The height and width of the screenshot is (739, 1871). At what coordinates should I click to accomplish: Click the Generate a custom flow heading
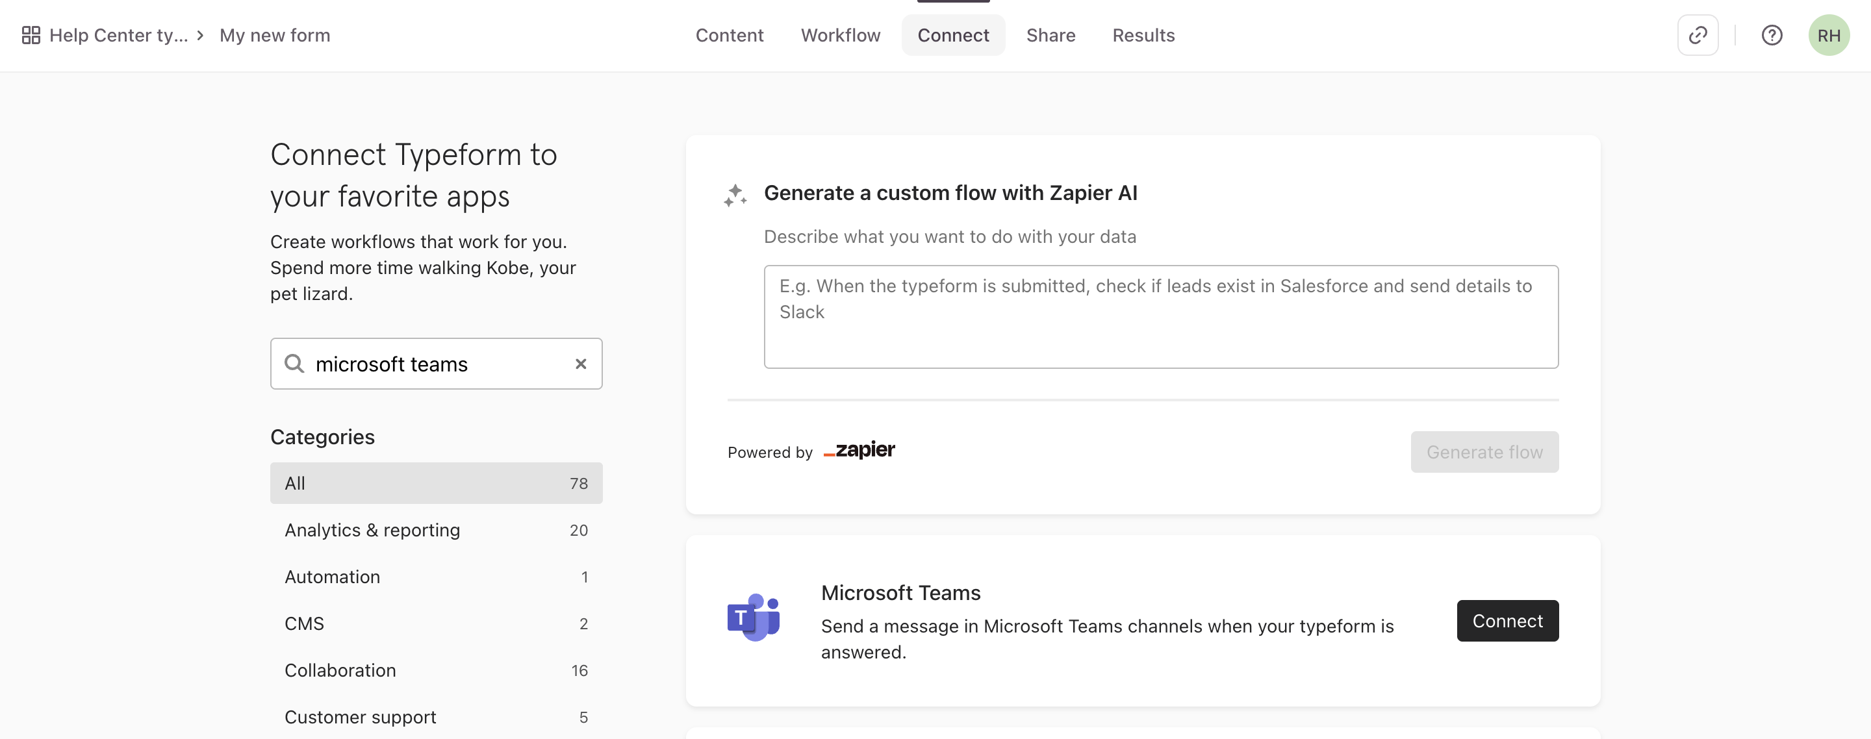click(950, 192)
